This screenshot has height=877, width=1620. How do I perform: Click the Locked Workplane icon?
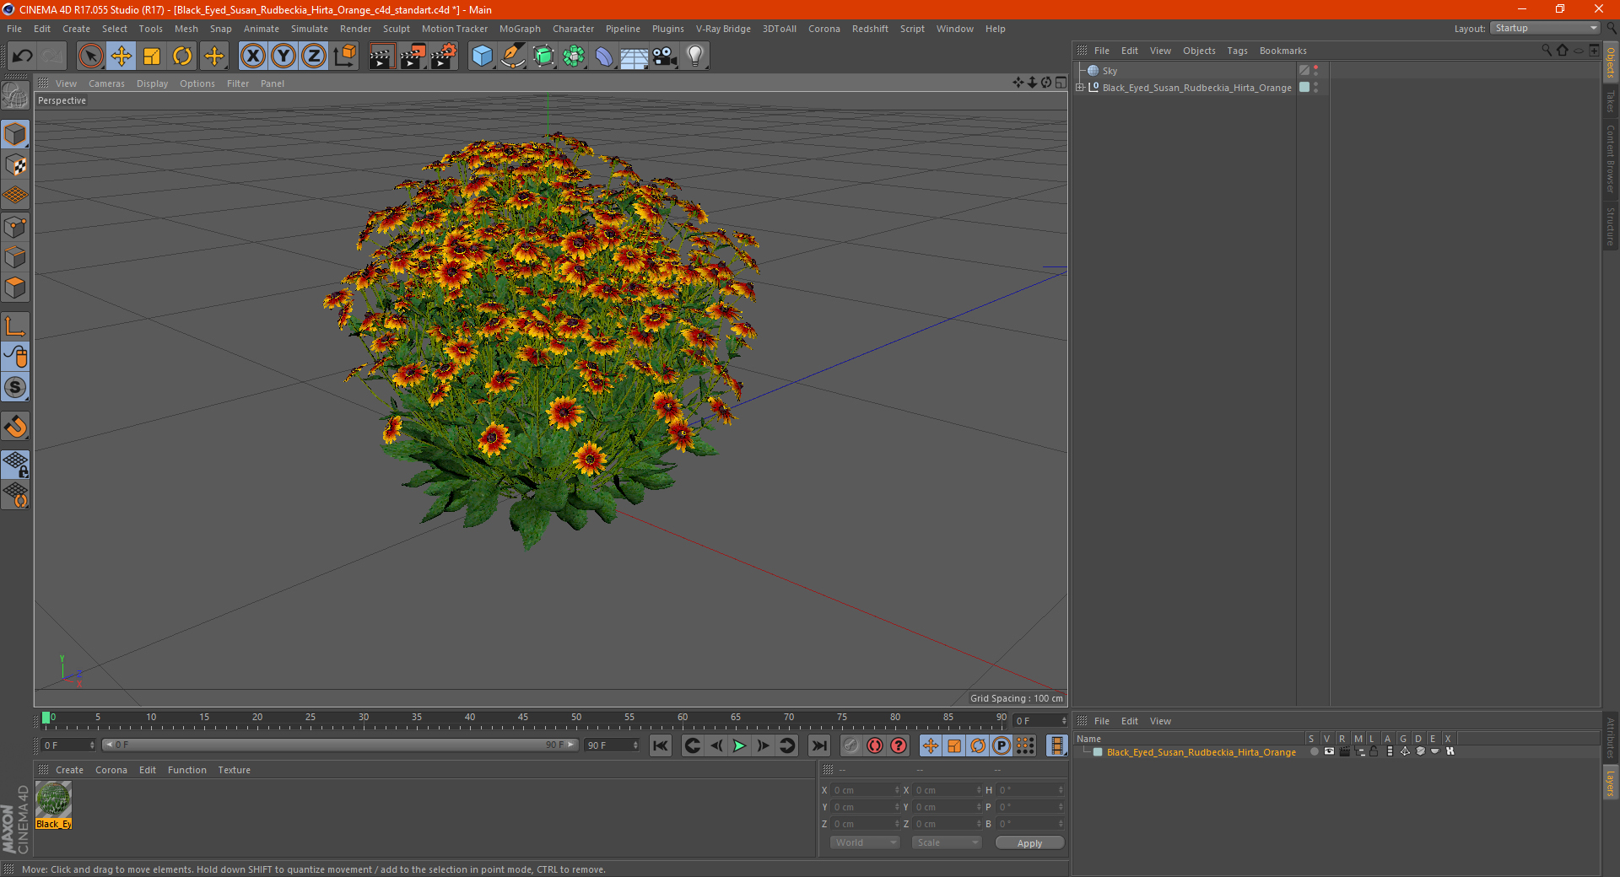pyautogui.click(x=15, y=465)
